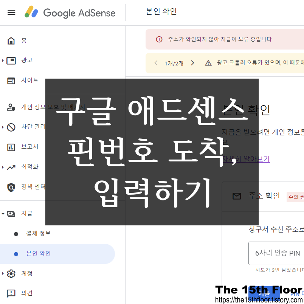This screenshot has width=304, height=304.
Task: Click the 광고 ads icon
Action: tap(11, 60)
